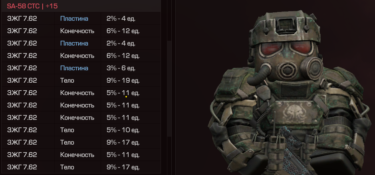The image size is (375, 175).
Task: Select the Тело row showing 5% - 10 ед.
Action: coord(81,130)
